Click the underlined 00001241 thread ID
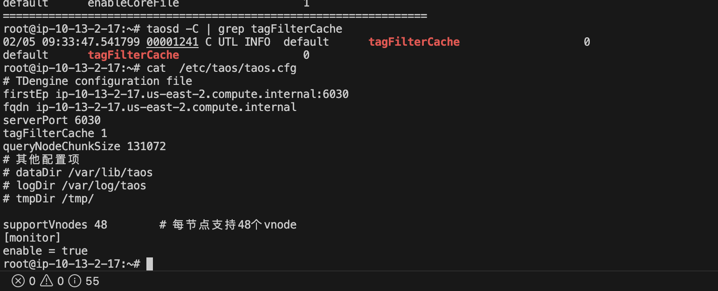Image resolution: width=718 pixels, height=291 pixels. (173, 42)
